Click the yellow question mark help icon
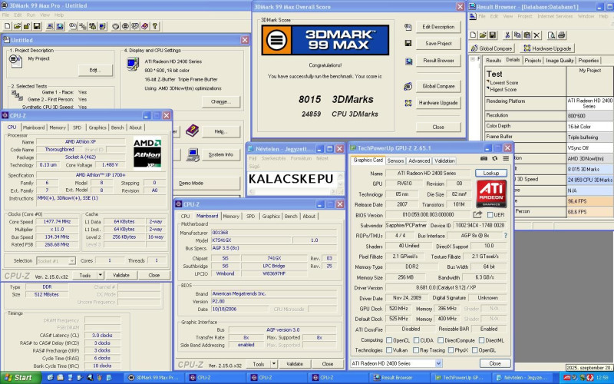 155,26
